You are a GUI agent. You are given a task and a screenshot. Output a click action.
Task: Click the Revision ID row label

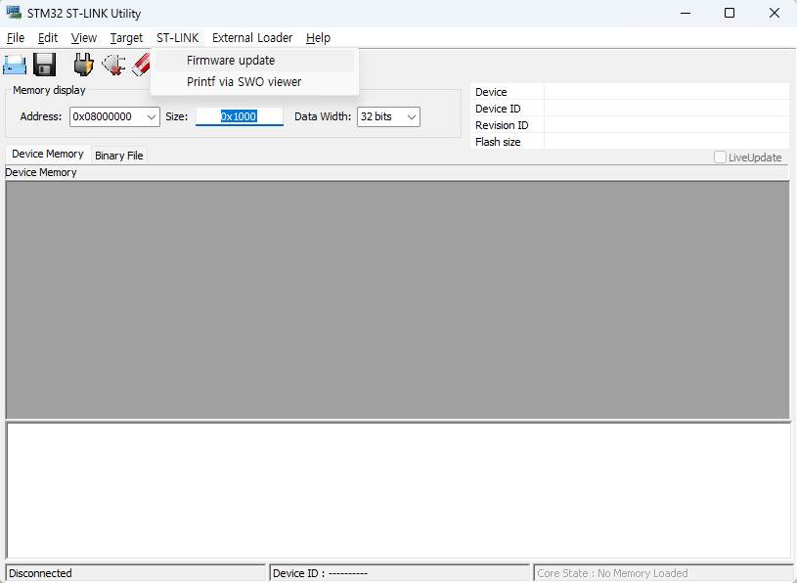(x=502, y=125)
